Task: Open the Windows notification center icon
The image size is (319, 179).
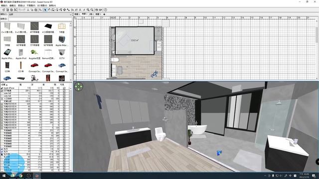Action: coord(314,176)
